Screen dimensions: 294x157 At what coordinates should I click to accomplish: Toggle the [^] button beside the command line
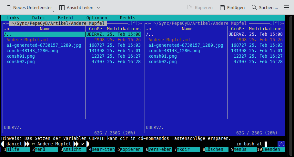tap(281, 144)
